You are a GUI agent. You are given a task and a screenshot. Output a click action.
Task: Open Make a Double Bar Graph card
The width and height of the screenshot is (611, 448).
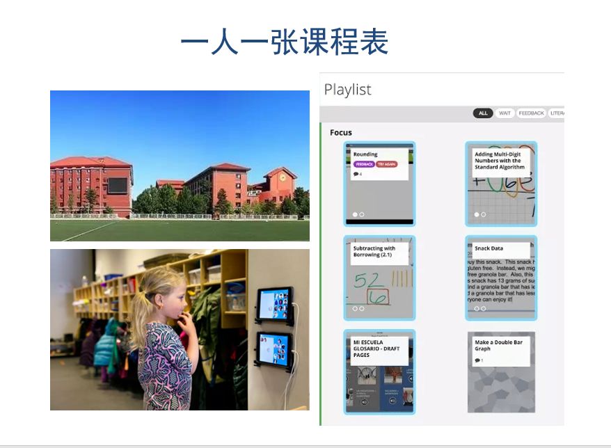click(501, 371)
